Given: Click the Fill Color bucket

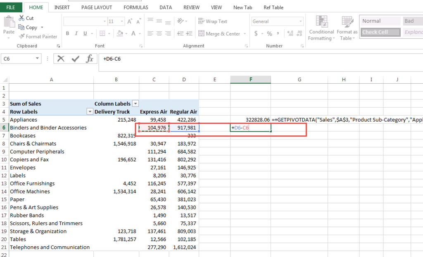Looking at the screenshot, I should 120,33.
